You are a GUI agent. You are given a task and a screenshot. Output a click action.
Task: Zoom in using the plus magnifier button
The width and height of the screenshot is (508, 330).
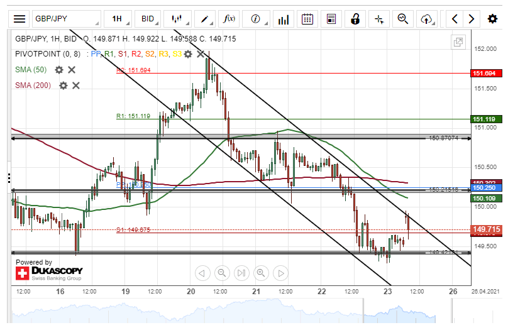[x=261, y=273]
